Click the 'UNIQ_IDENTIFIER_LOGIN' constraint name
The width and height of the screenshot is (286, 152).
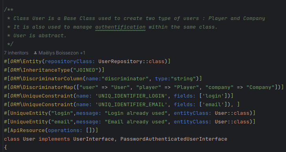(131, 96)
